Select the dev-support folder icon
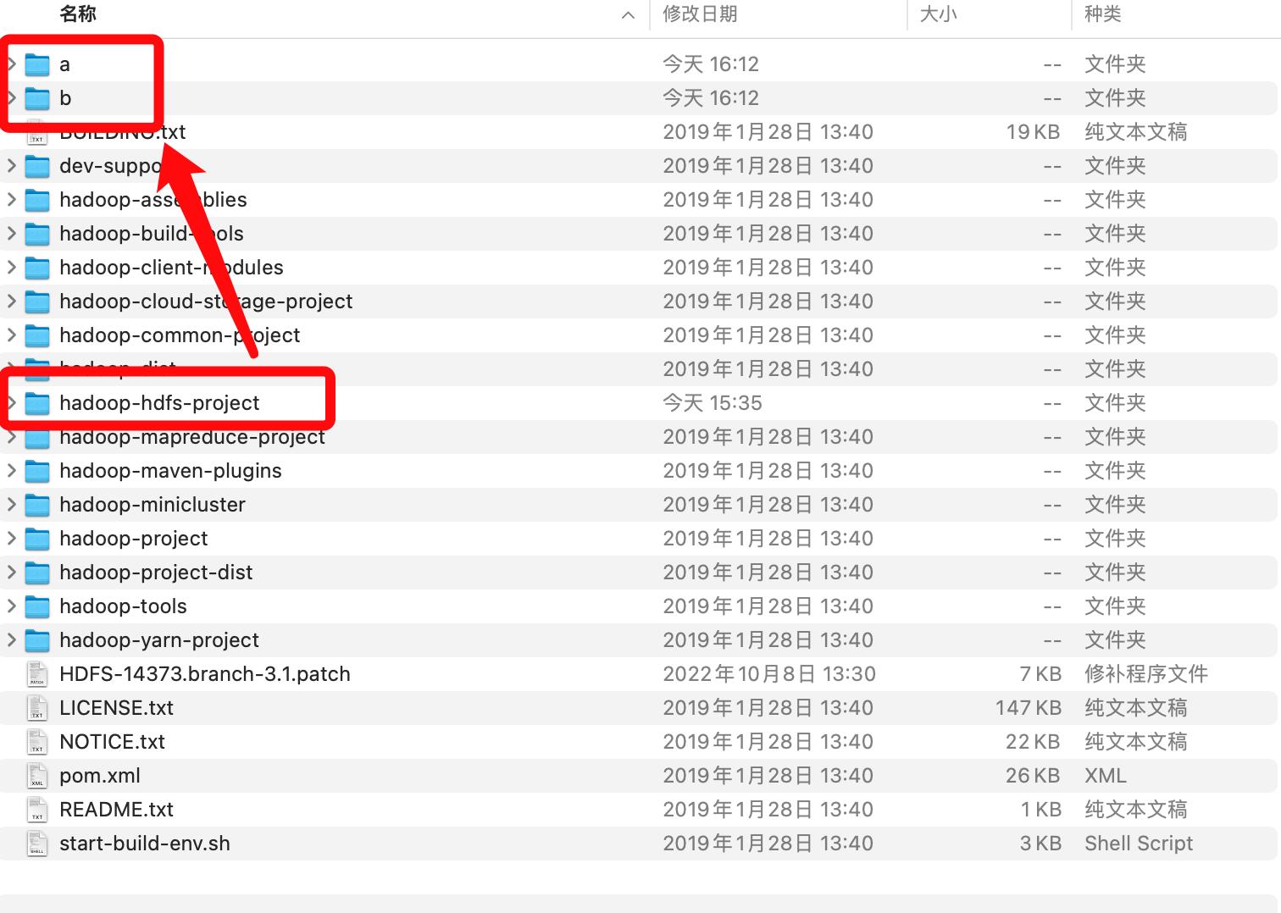Image resolution: width=1281 pixels, height=913 pixels. (x=37, y=166)
